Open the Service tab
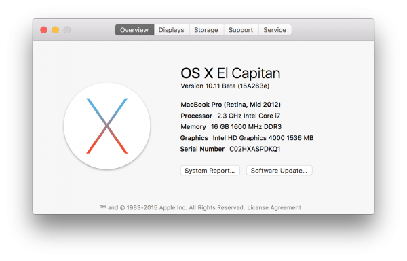The width and height of the screenshot is (407, 261). pos(275,30)
